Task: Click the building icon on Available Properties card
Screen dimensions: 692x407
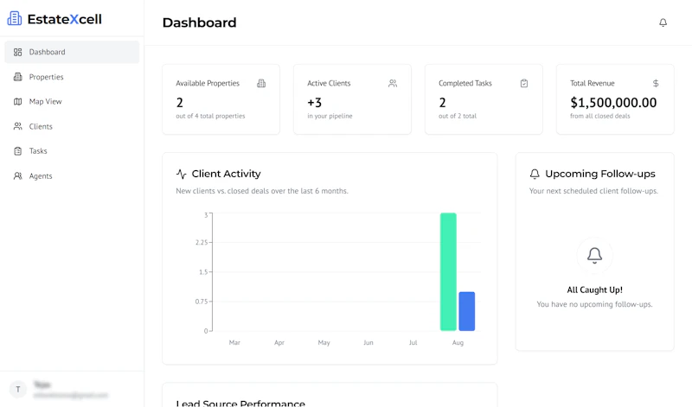Action: point(261,83)
